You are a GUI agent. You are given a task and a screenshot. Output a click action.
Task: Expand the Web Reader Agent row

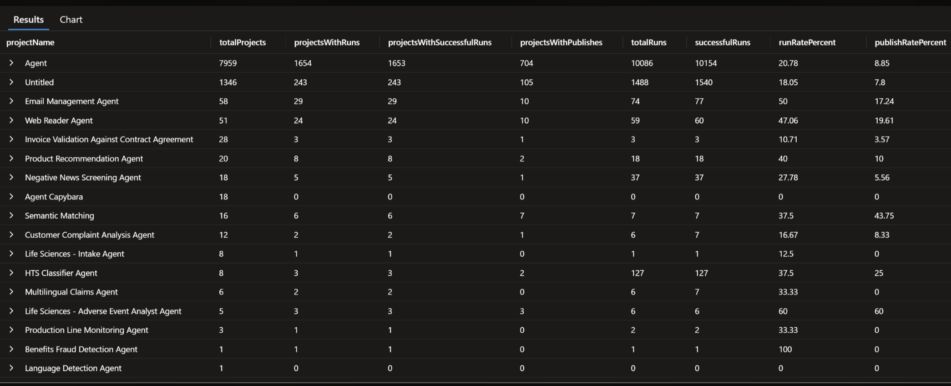[11, 120]
